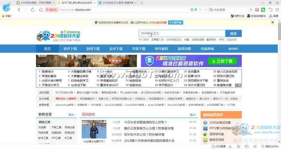Click the 开始游戏 game banner button
This screenshot has height=149, width=281.
[115, 61]
